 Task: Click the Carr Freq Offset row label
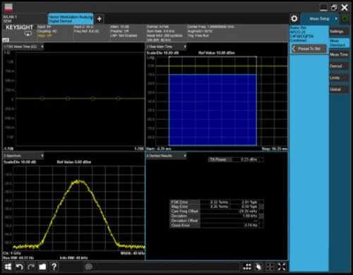point(185,212)
